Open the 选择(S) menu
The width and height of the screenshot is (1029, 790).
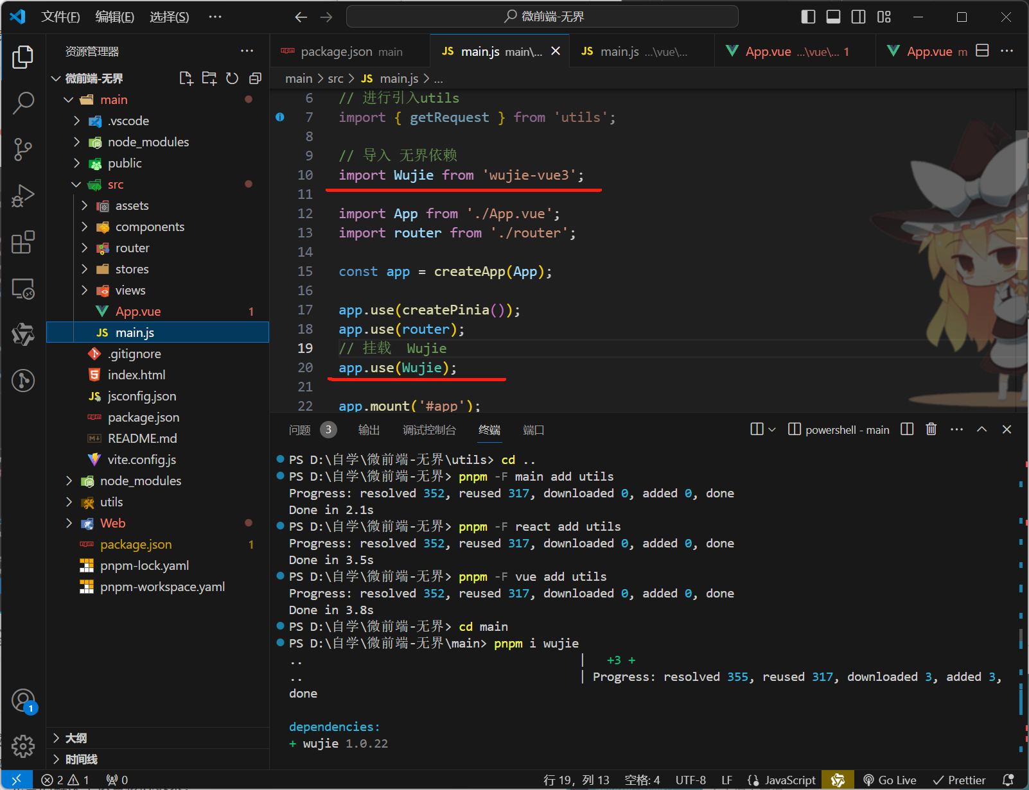pos(170,17)
